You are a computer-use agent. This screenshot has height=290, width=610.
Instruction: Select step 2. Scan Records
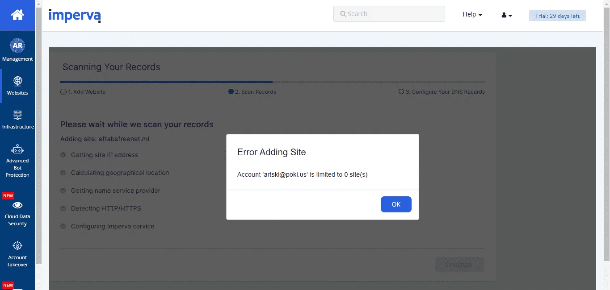[x=252, y=92]
